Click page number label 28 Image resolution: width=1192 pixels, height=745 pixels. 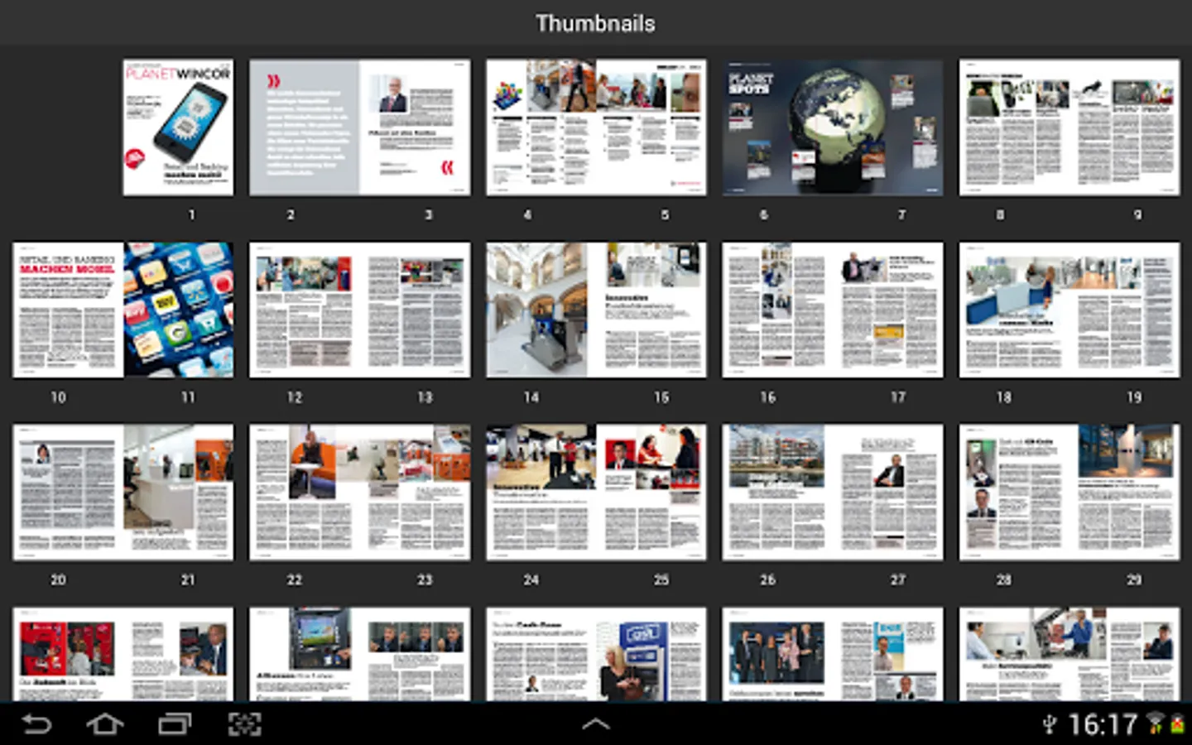[1004, 579]
